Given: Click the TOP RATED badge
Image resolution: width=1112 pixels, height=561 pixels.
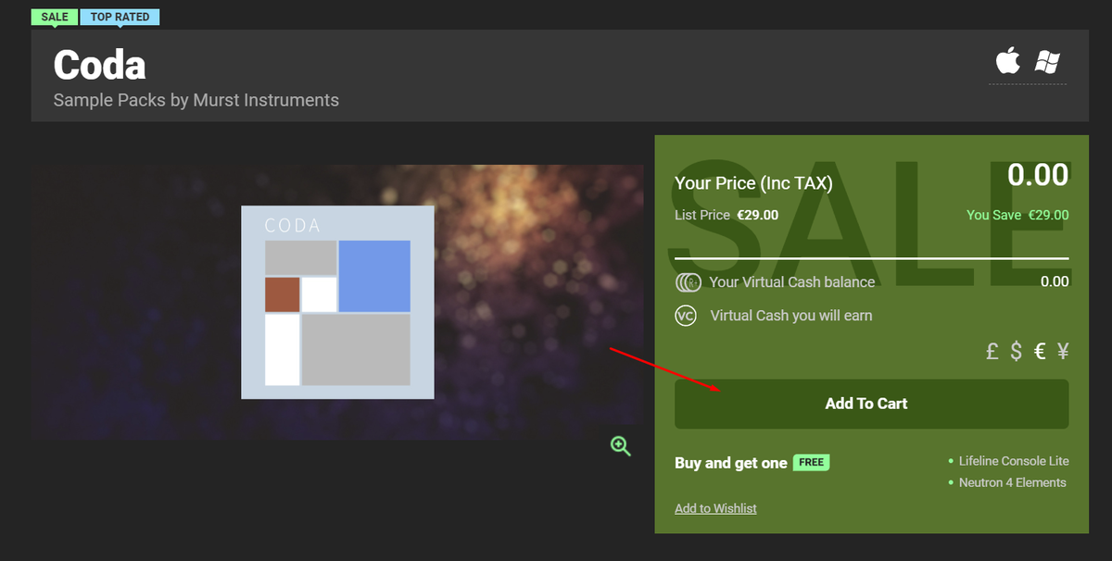Looking at the screenshot, I should 120,17.
